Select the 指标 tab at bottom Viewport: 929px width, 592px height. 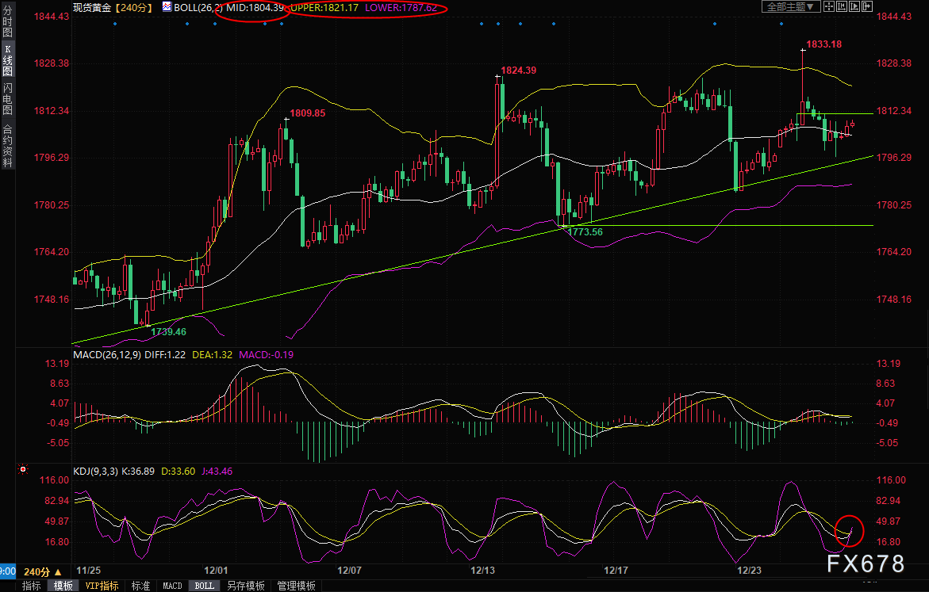point(32,586)
